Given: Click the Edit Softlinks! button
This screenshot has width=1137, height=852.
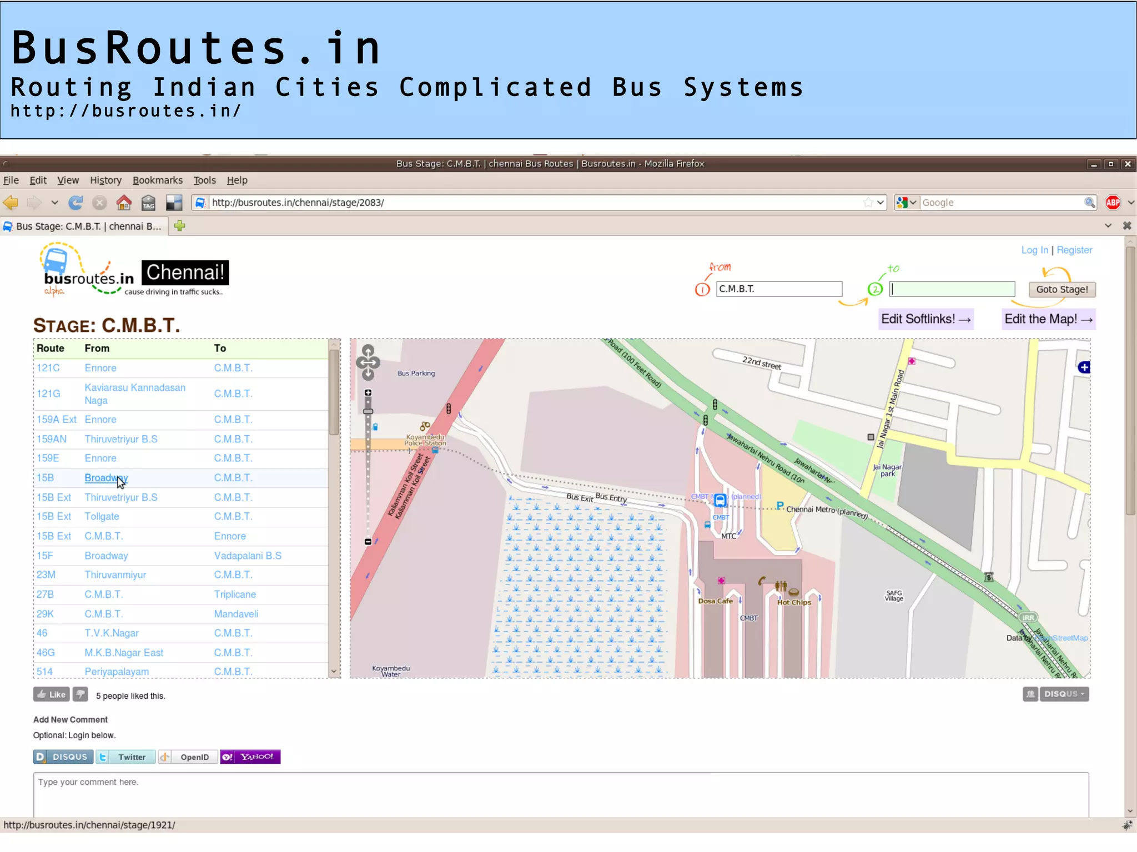Looking at the screenshot, I should coord(925,319).
